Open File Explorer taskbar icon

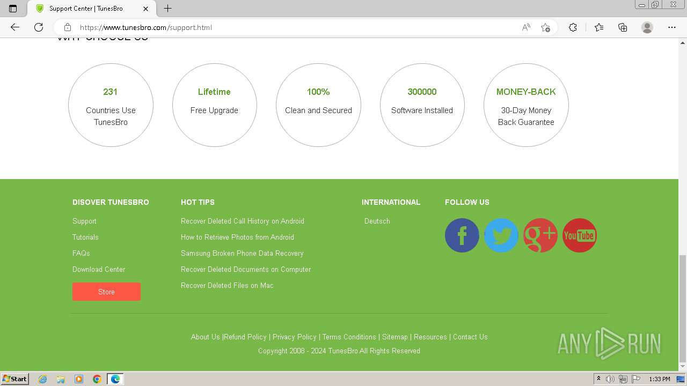61,379
